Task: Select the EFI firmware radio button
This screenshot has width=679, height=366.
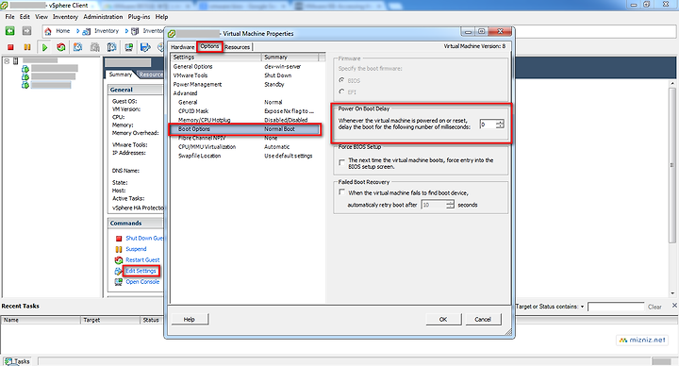Action: click(341, 91)
